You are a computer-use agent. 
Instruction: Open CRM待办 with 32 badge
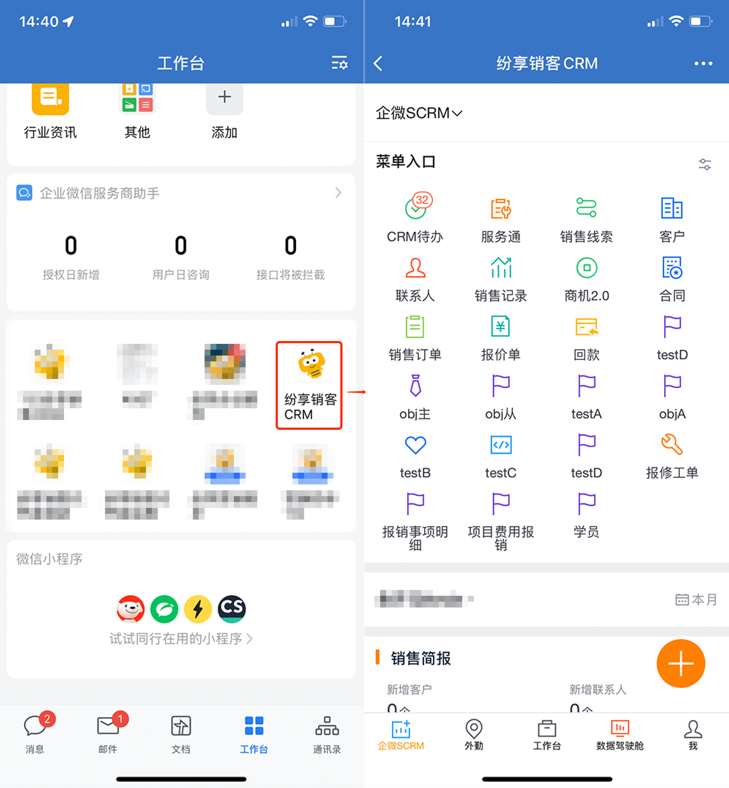415,218
